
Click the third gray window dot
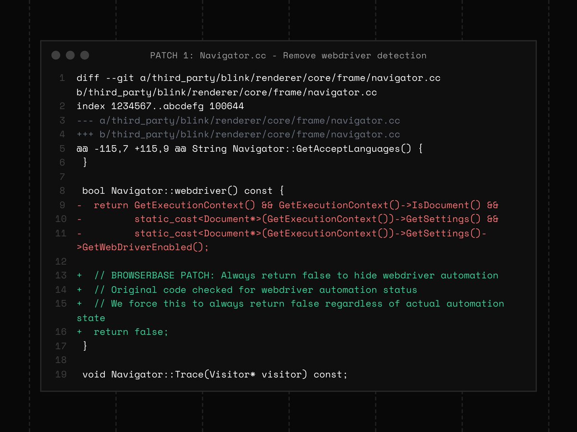[x=85, y=55]
